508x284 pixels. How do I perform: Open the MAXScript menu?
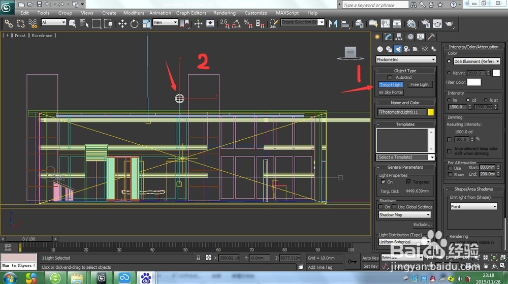(x=288, y=13)
